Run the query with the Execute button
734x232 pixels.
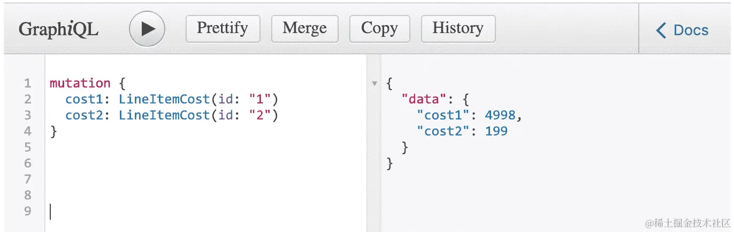coord(147,29)
